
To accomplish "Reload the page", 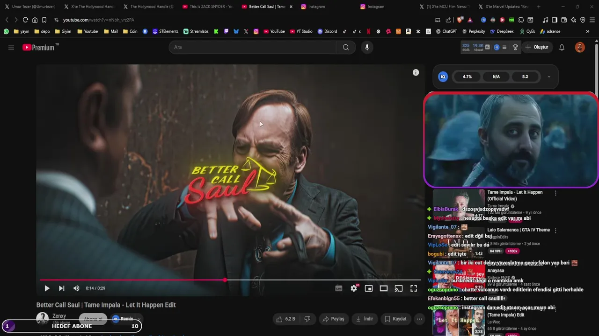I will click(25, 20).
